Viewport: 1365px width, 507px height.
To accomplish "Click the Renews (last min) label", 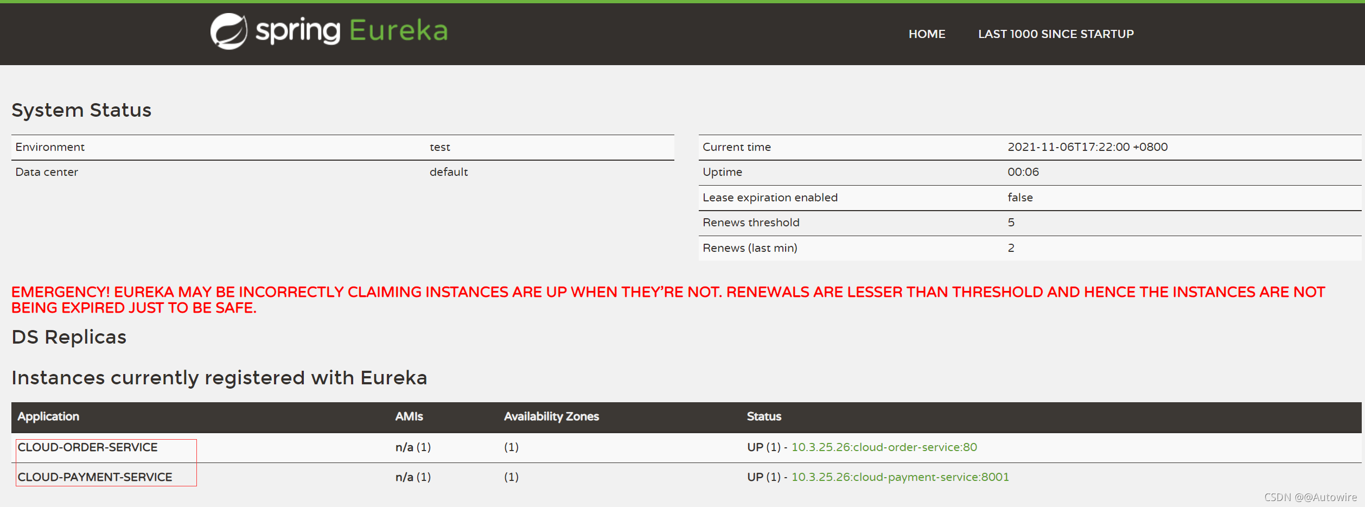I will point(750,248).
